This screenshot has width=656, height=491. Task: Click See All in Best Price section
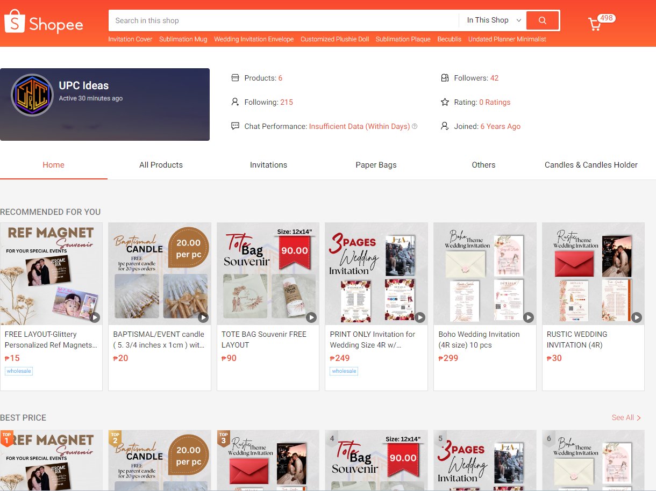[x=626, y=417]
